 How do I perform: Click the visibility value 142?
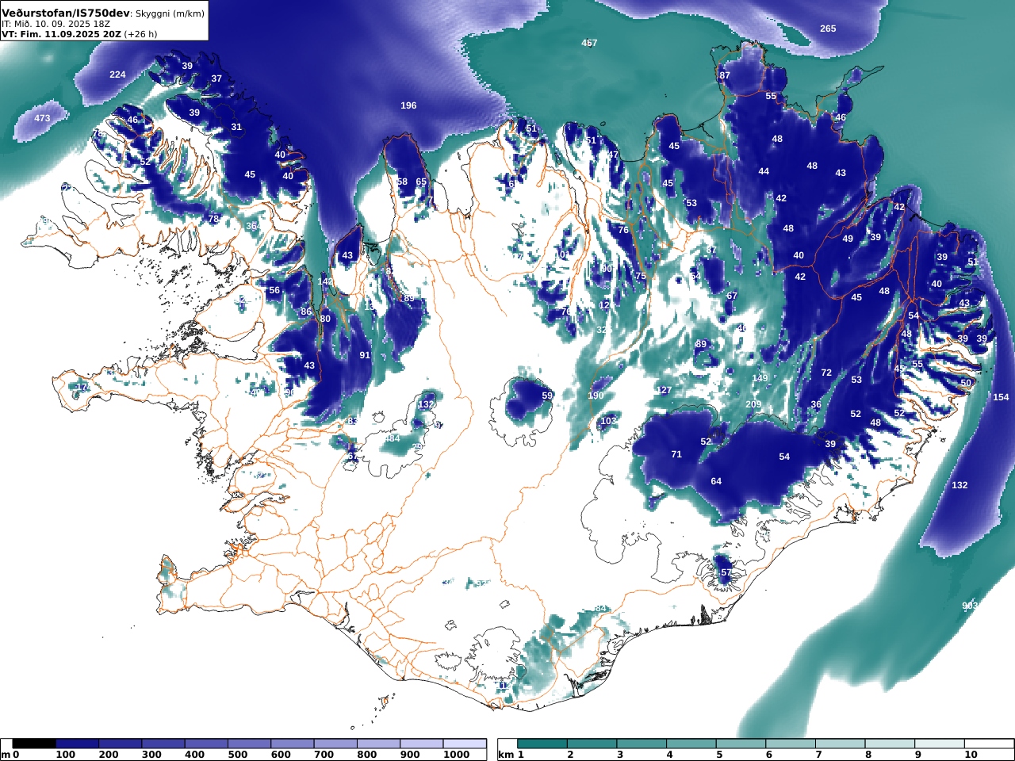tap(326, 281)
